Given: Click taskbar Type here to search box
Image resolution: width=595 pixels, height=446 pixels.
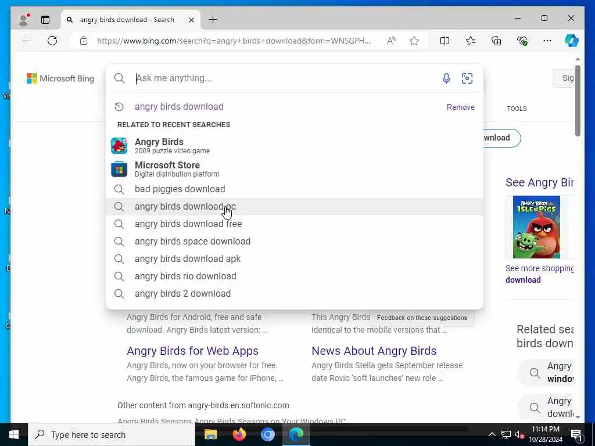Looking at the screenshot, I should (x=112, y=434).
